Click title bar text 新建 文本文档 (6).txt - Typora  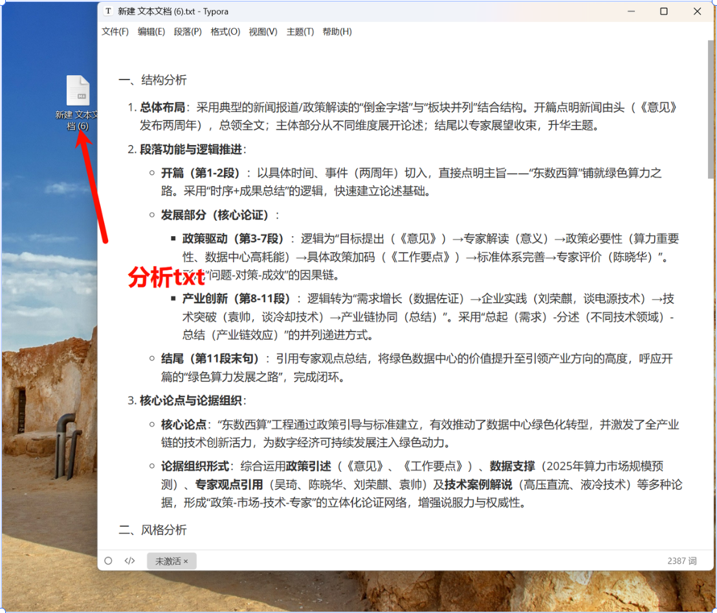pos(173,12)
